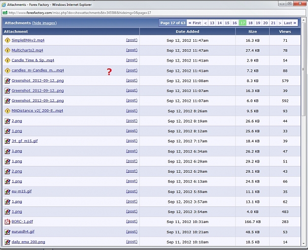
Task: Click the image icon beside daily_ema_200.png
Action: (x=7, y=242)
